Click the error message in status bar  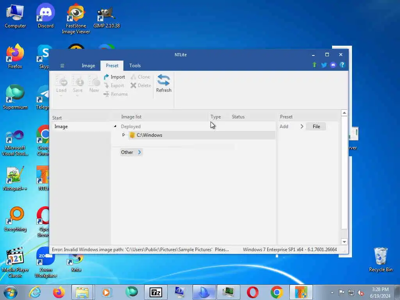[x=140, y=250]
